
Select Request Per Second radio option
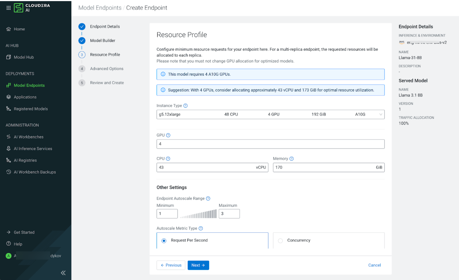pos(164,241)
